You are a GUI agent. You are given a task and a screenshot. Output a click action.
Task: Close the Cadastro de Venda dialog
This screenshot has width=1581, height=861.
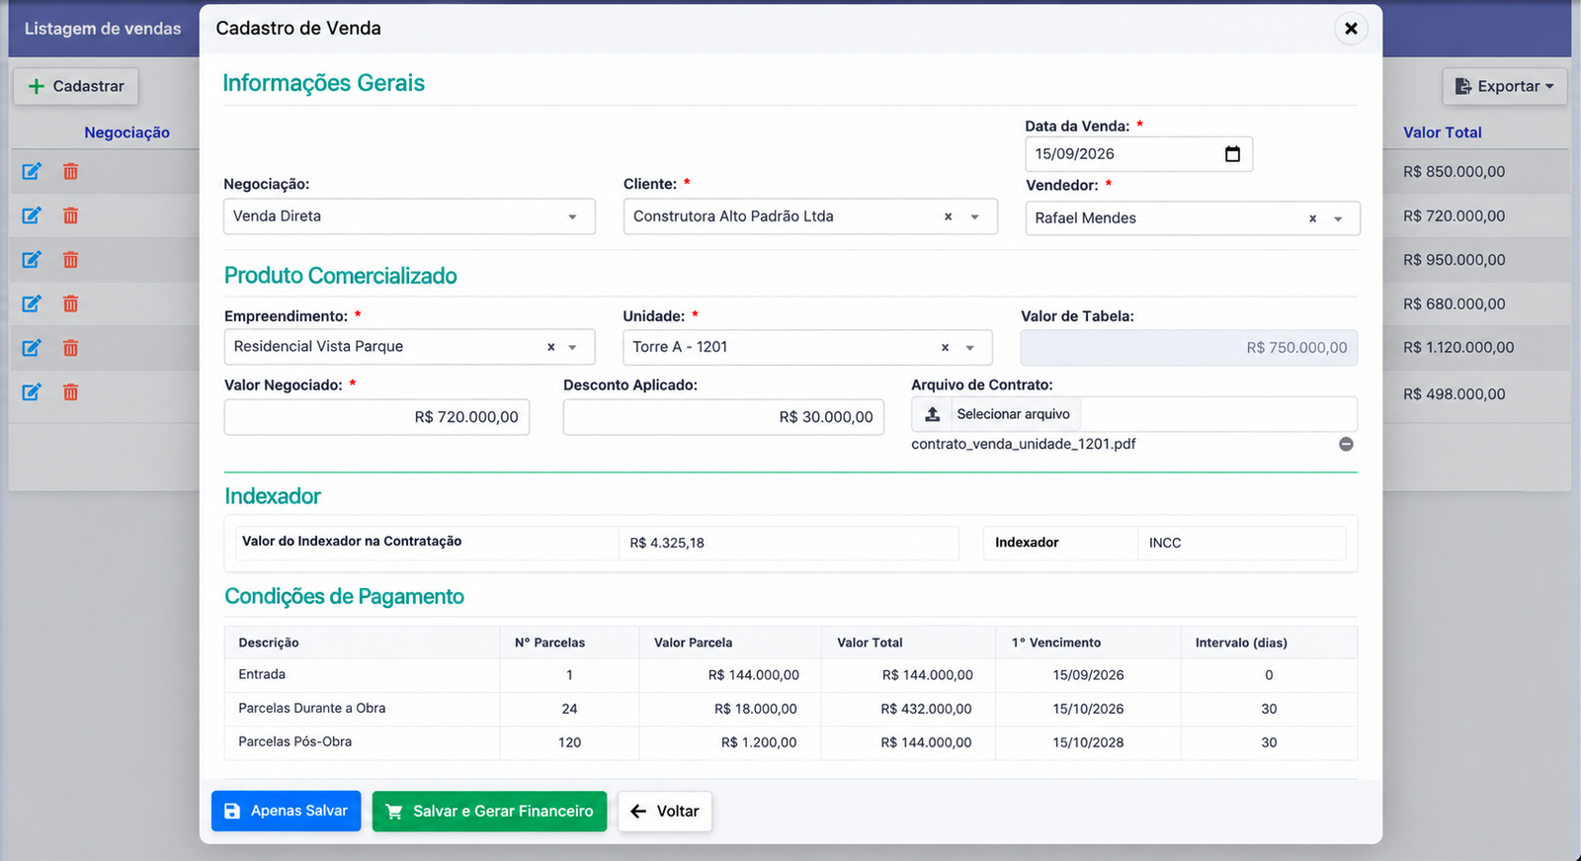pos(1351,29)
